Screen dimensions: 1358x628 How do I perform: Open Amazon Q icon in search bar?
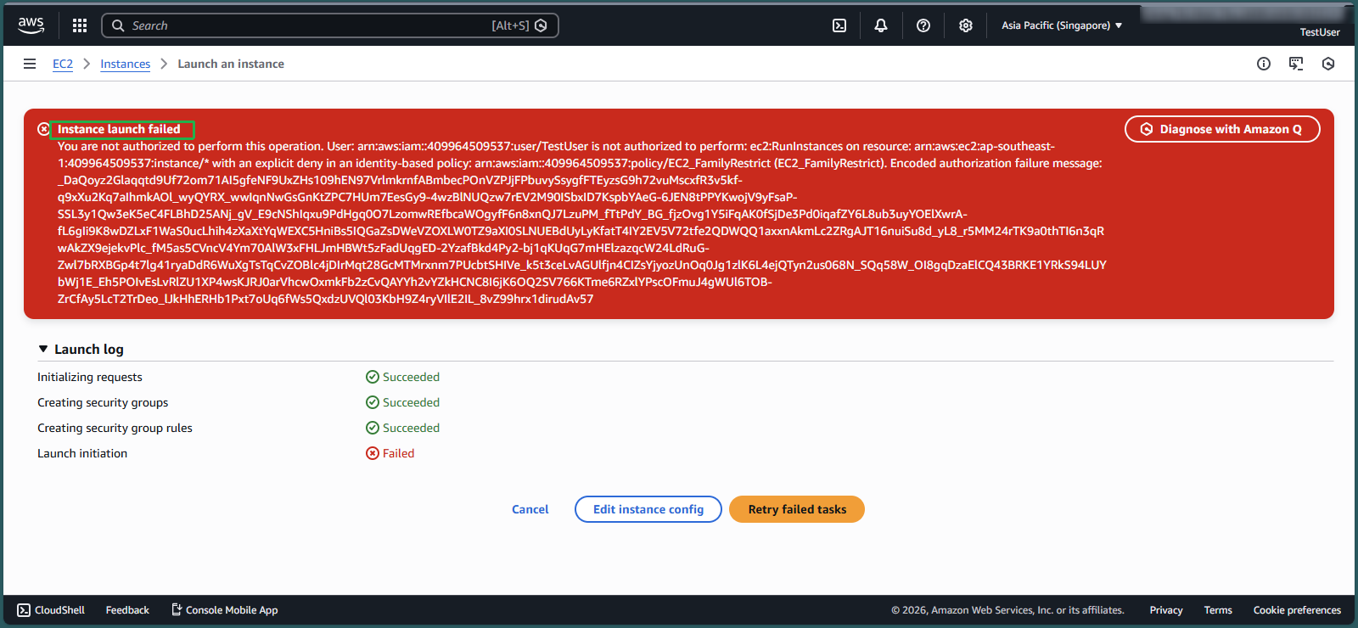[x=541, y=25]
